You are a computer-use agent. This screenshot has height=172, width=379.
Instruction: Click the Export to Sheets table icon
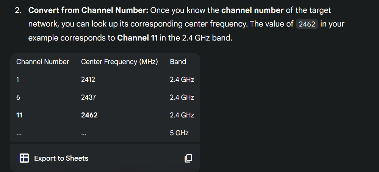click(x=24, y=158)
